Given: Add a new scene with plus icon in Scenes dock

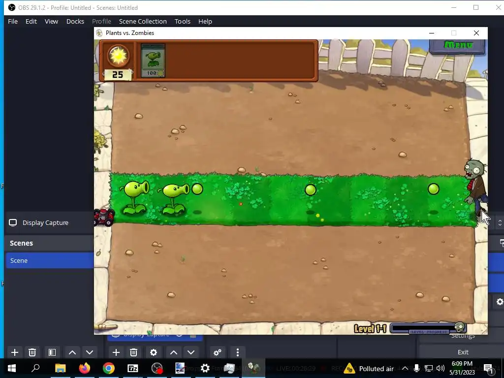Looking at the screenshot, I should point(15,352).
